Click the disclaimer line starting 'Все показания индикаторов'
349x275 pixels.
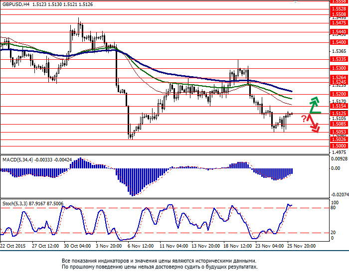click(159, 261)
